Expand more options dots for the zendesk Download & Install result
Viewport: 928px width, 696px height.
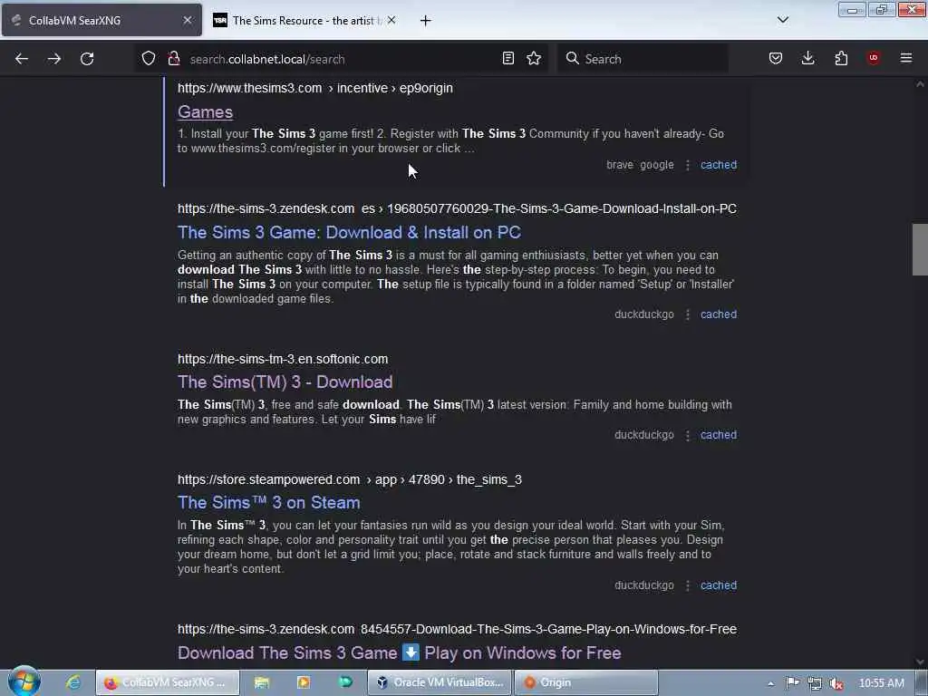tap(687, 314)
